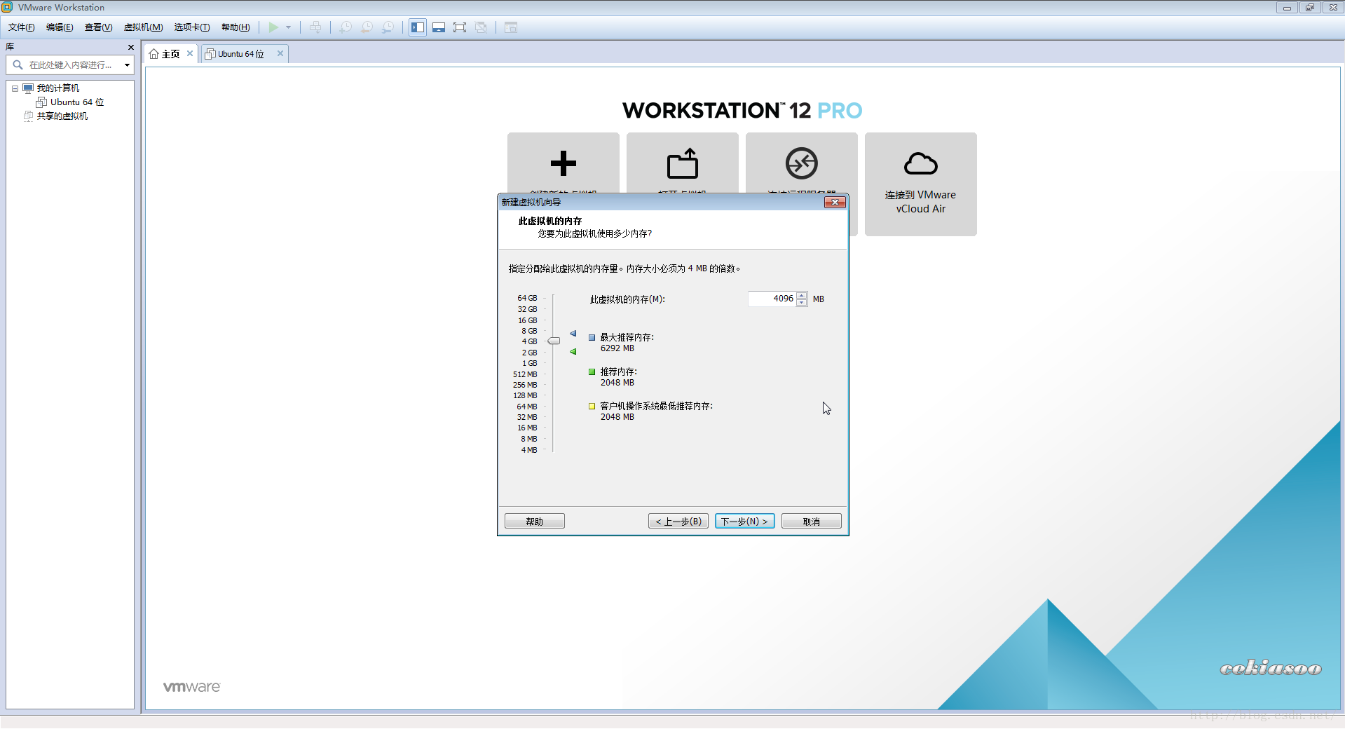Click the 下一步(N) > next button
The height and width of the screenshot is (729, 1345).
point(745,522)
